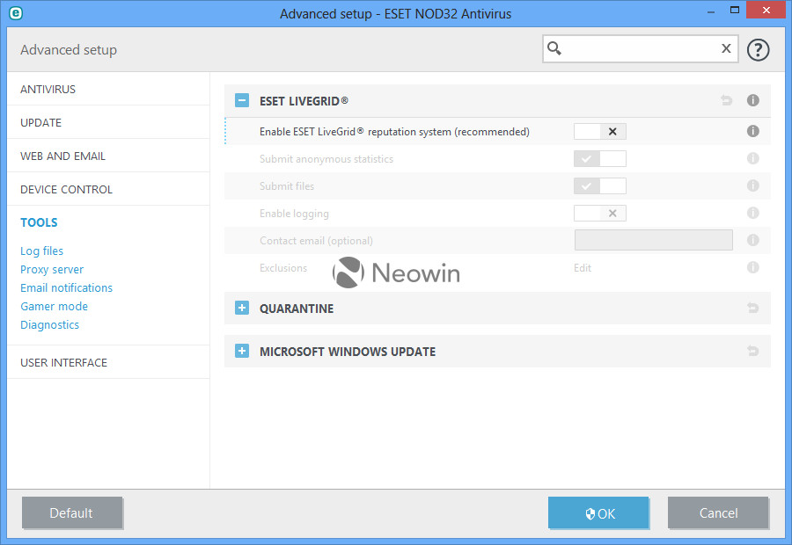
Task: Click info icon for Enable LiveGrid reputation system
Action: coord(752,131)
